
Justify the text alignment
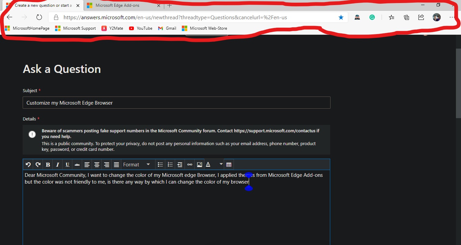coord(116,165)
